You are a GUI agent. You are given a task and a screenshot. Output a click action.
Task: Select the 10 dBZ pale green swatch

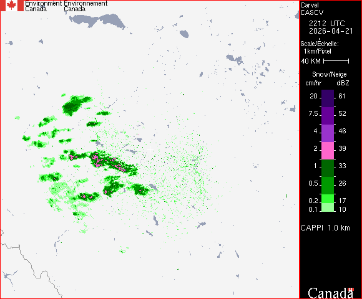pos(328,207)
